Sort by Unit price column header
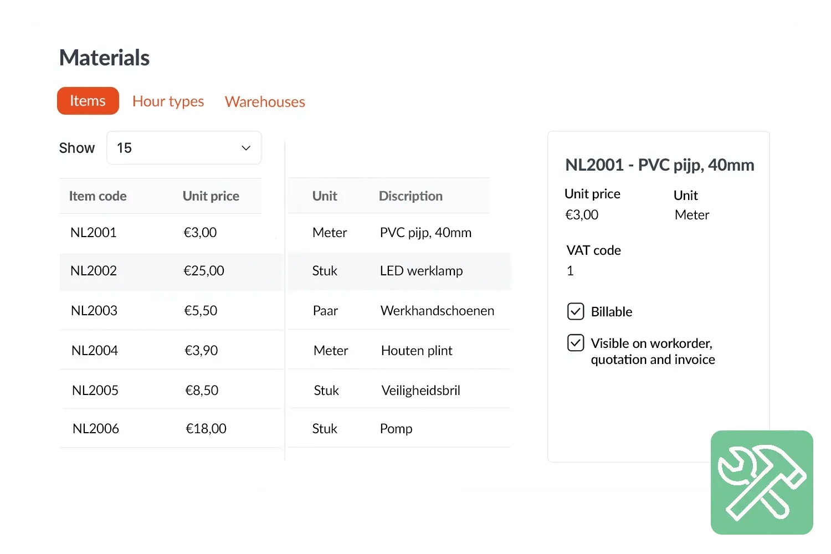 tap(211, 196)
